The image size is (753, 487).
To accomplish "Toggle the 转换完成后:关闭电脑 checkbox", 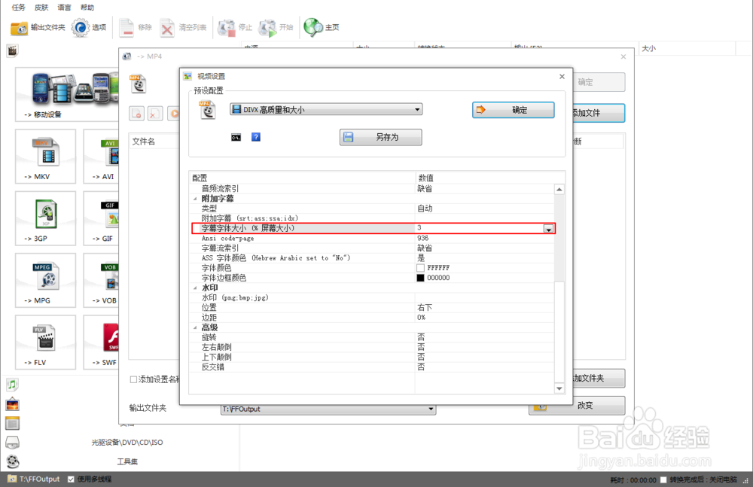I will click(663, 479).
